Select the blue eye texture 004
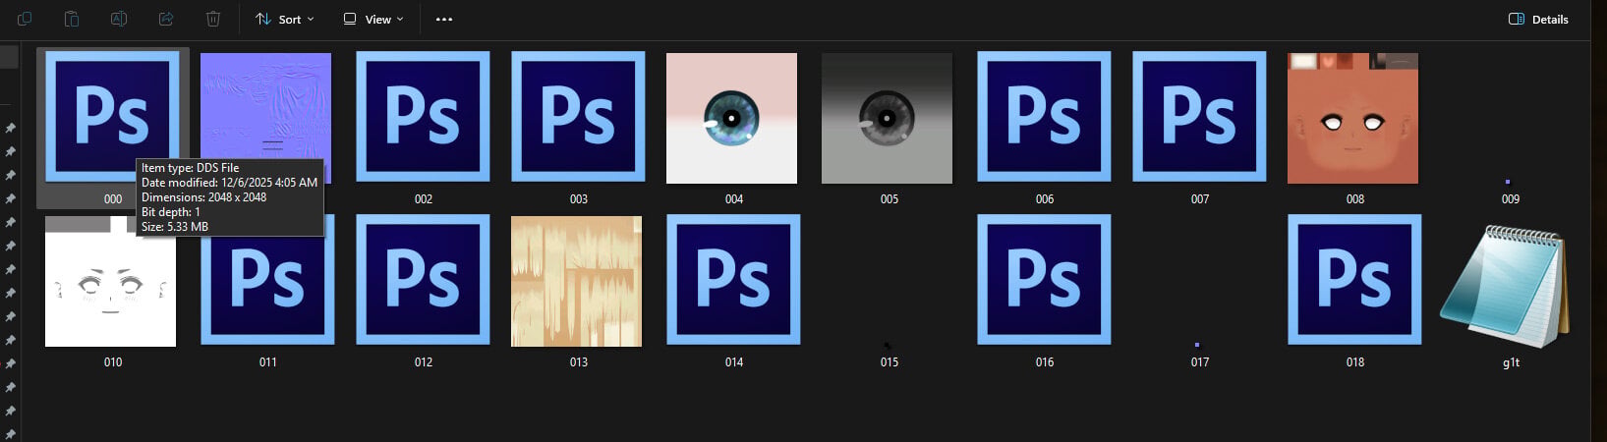Screen dimensions: 1607x442 coord(731,118)
